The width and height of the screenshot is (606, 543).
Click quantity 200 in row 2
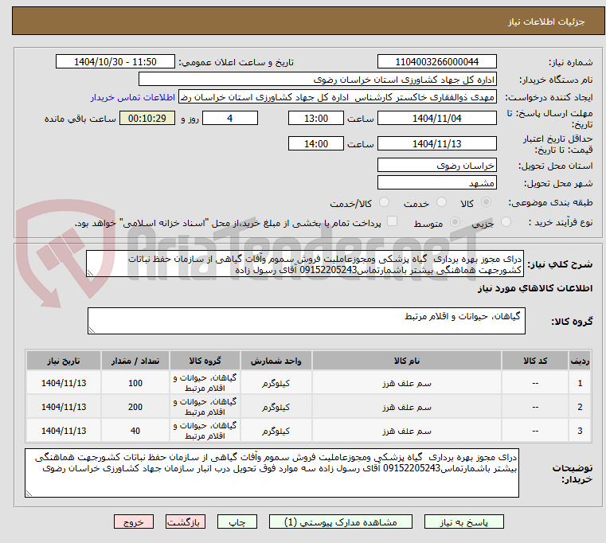[x=135, y=408]
